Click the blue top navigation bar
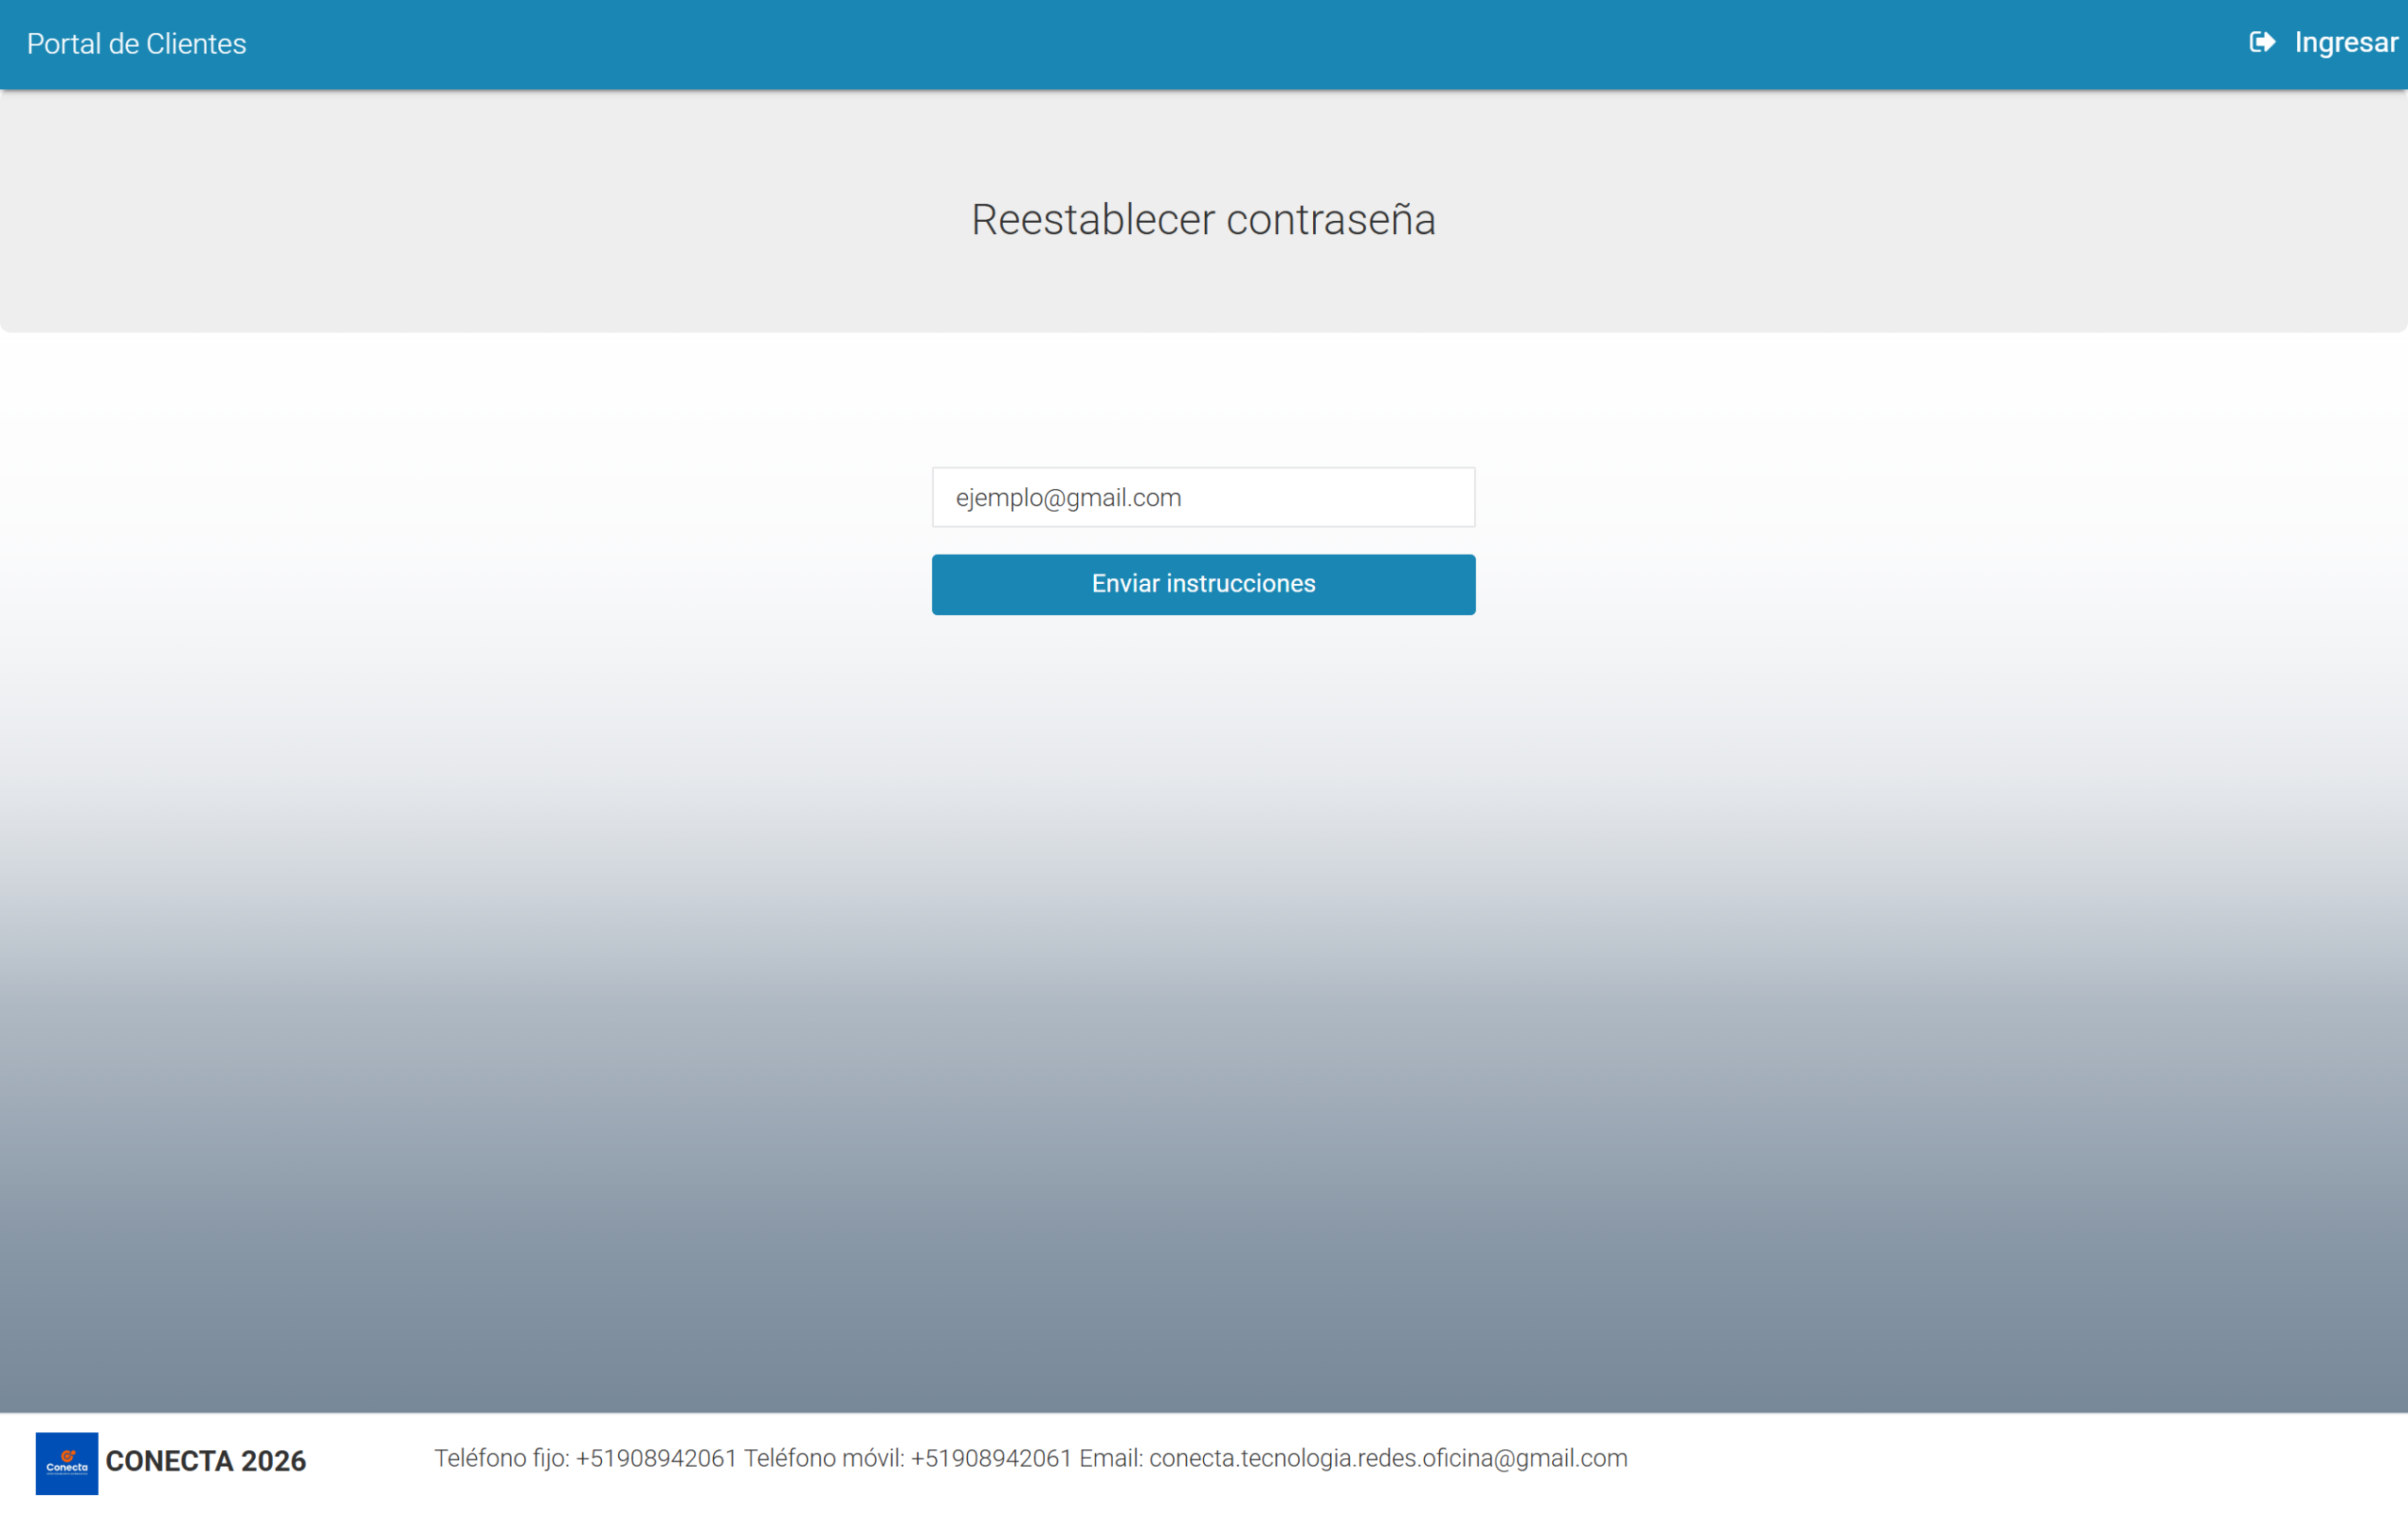The image size is (2408, 1513). pyautogui.click(x=1200, y=44)
